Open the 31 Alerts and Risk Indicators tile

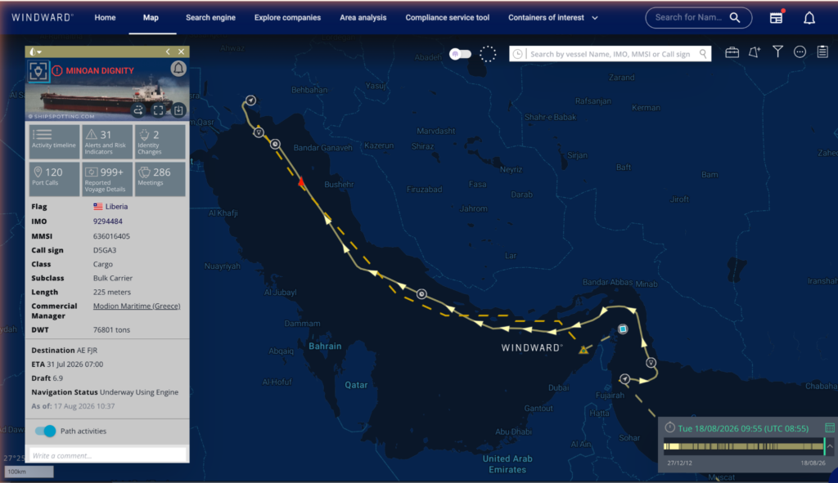pos(107,141)
